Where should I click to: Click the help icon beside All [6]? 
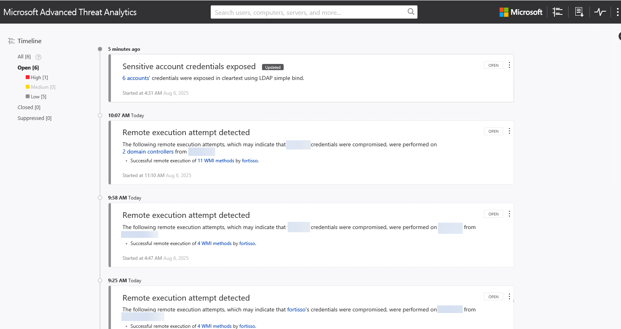[x=38, y=57]
